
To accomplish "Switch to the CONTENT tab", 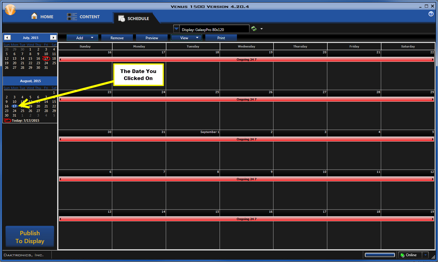I will (83, 17).
